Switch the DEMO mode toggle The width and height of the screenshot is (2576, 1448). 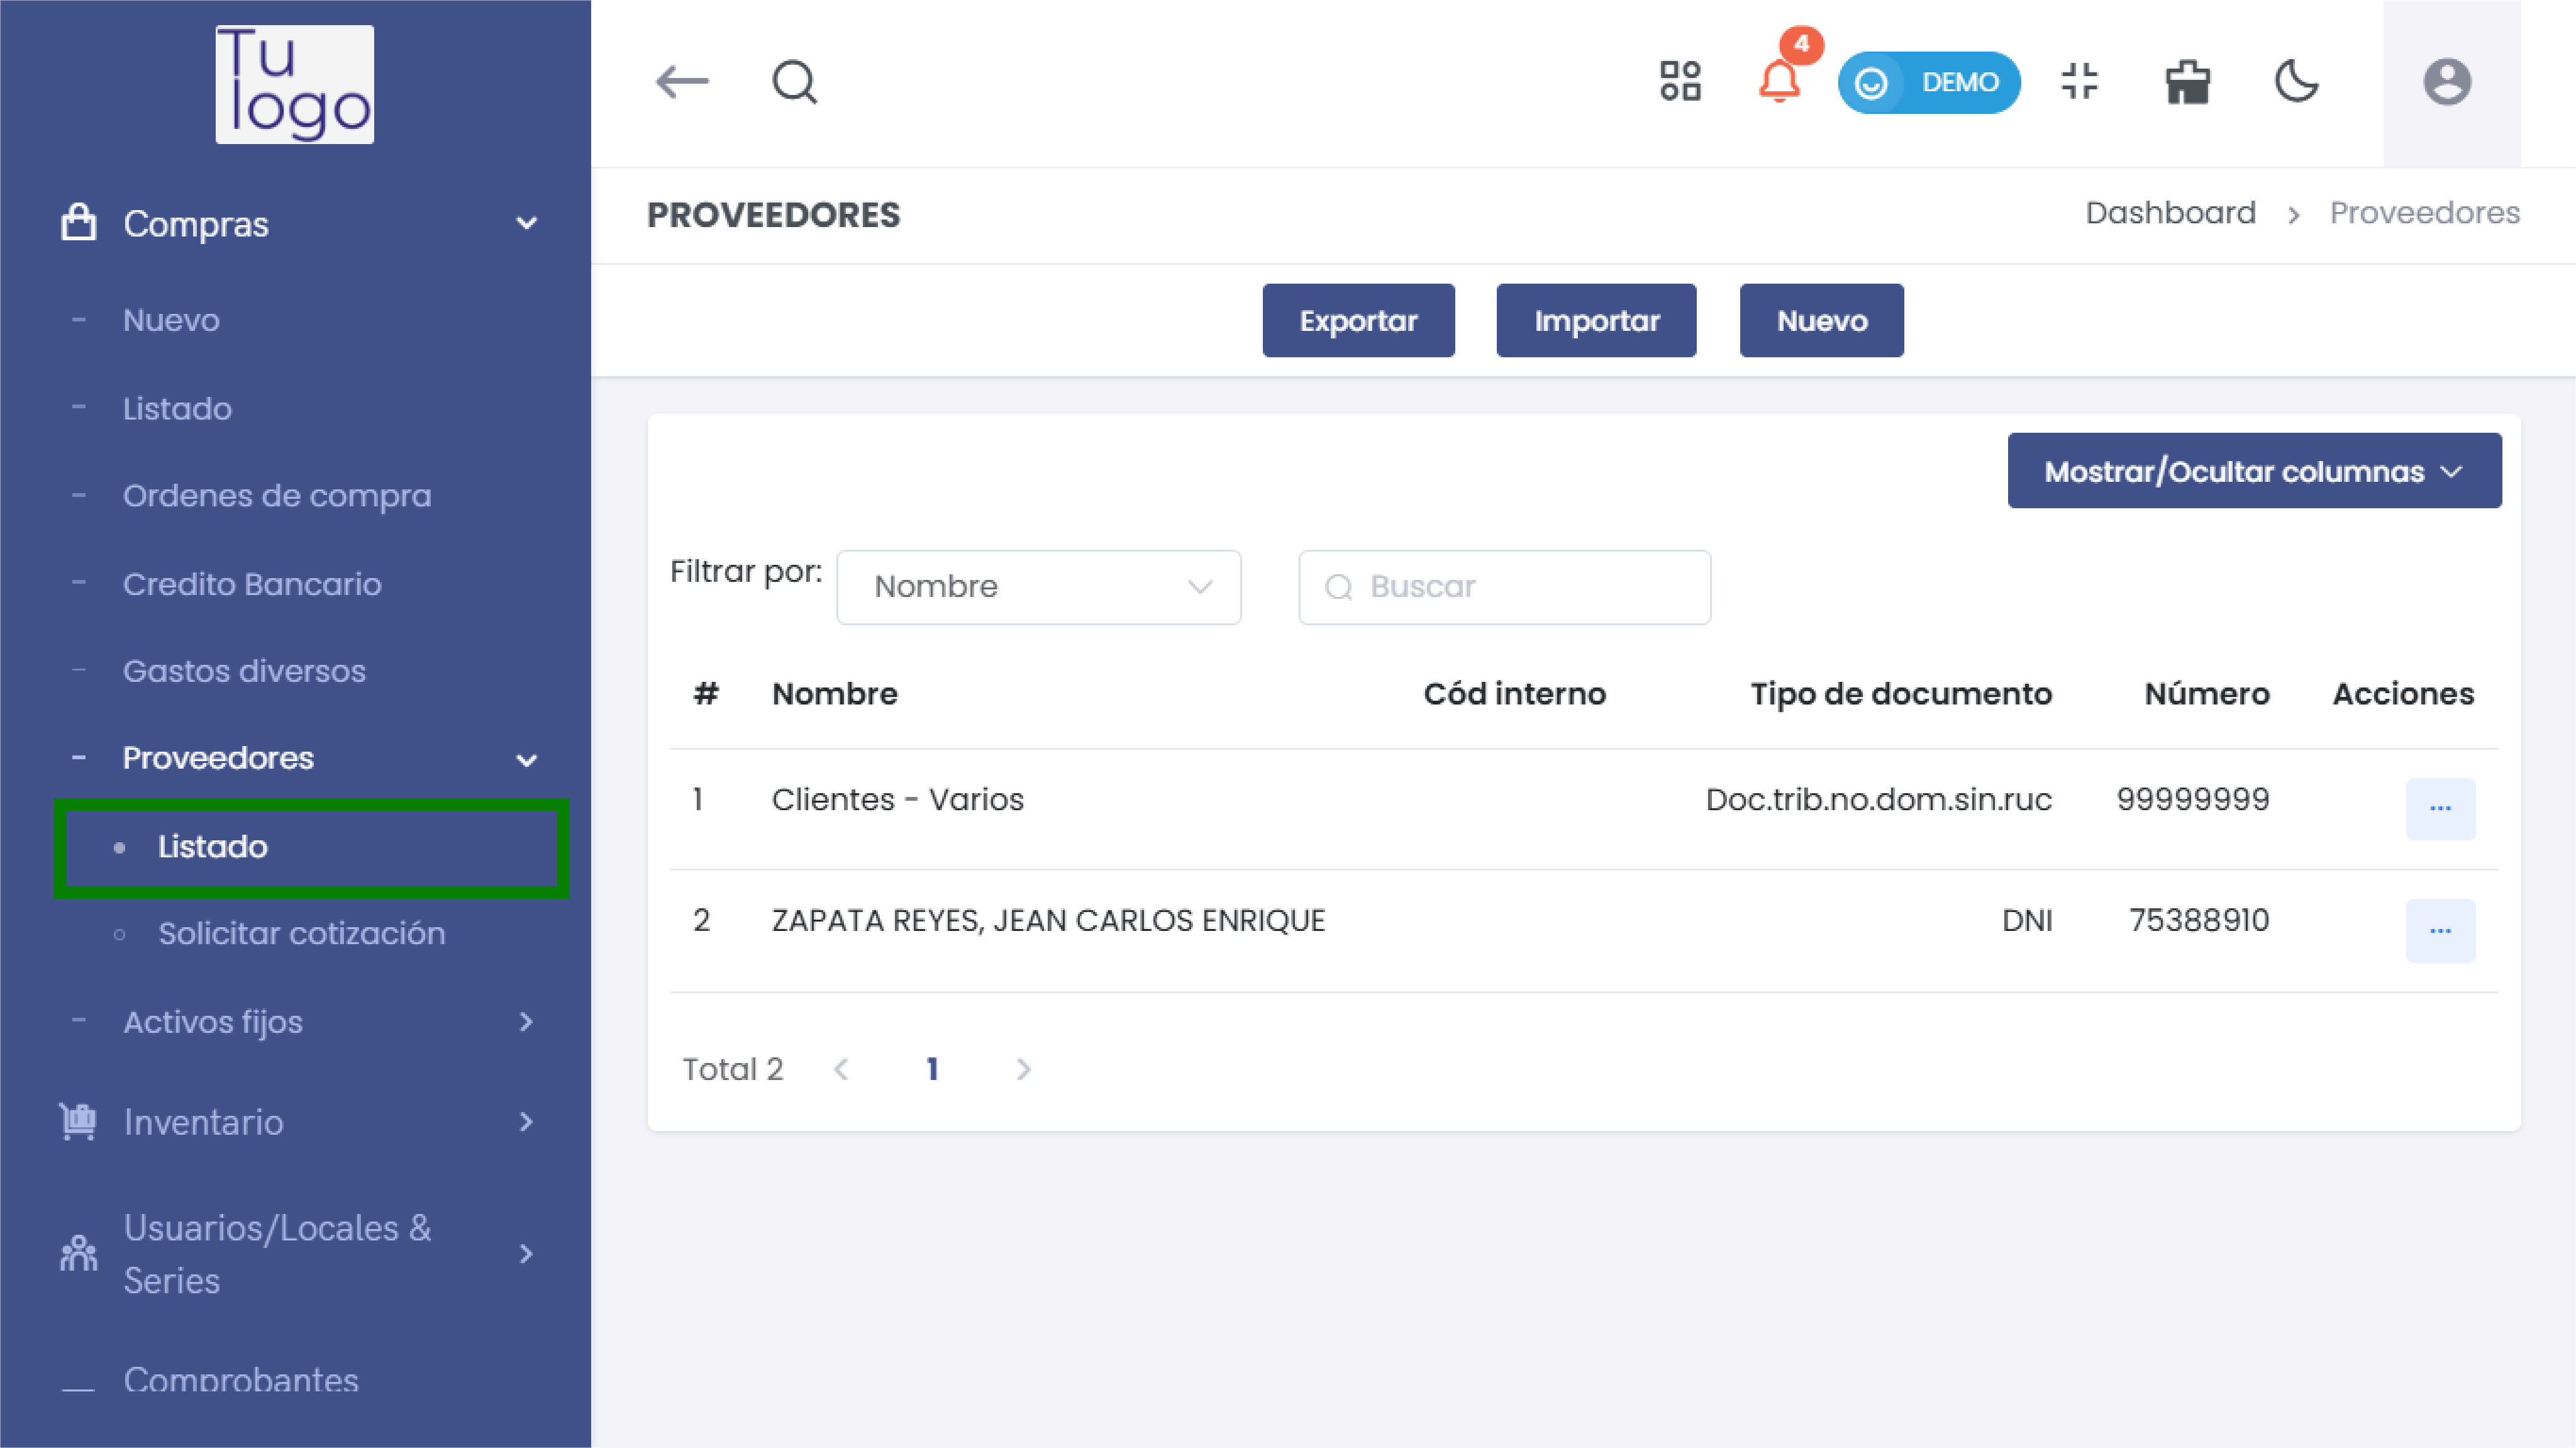click(x=1929, y=82)
